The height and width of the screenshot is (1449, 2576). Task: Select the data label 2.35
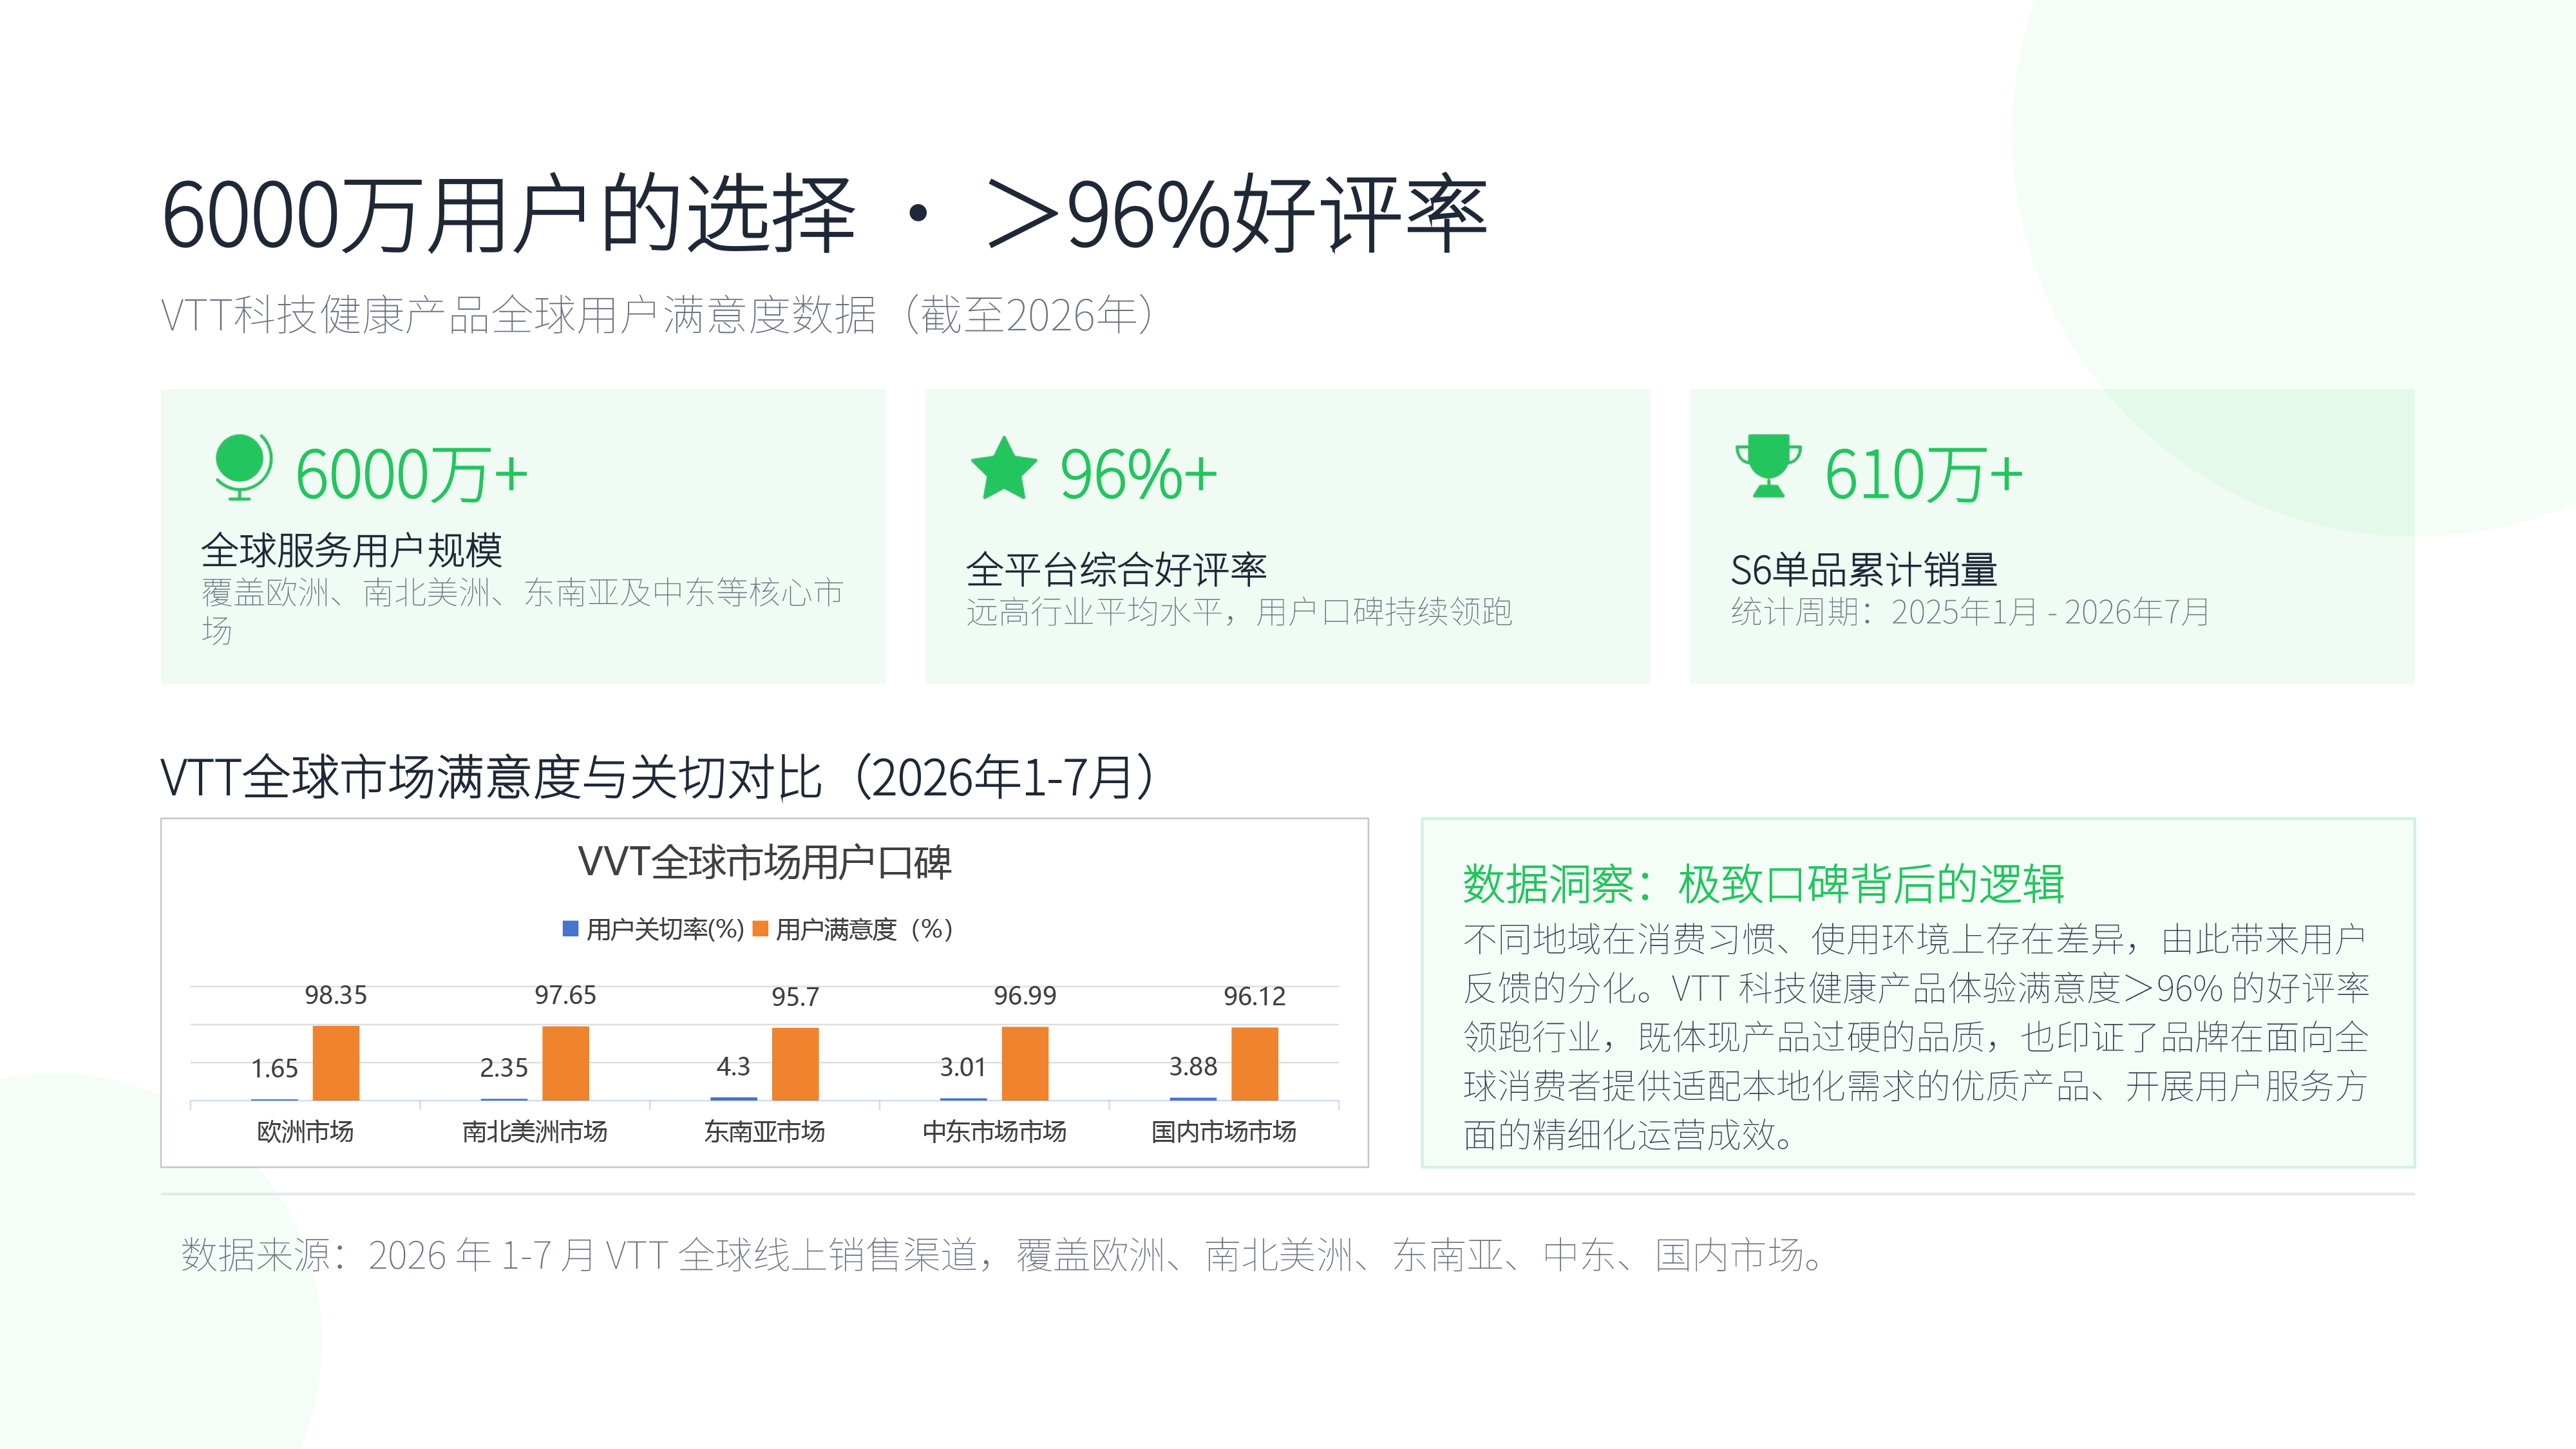[x=504, y=1068]
